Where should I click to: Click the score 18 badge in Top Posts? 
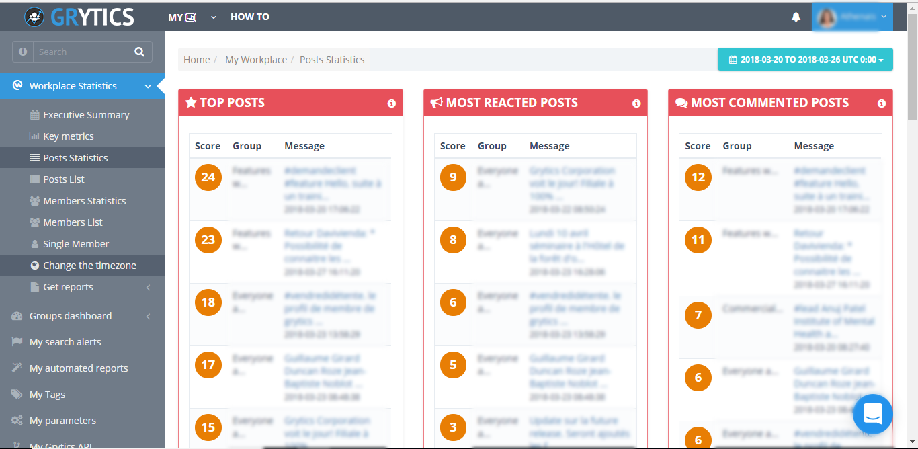point(208,302)
